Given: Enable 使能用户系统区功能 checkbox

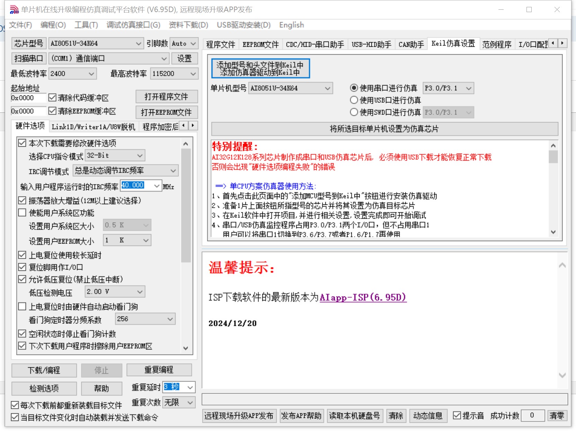Looking at the screenshot, I should (22, 212).
